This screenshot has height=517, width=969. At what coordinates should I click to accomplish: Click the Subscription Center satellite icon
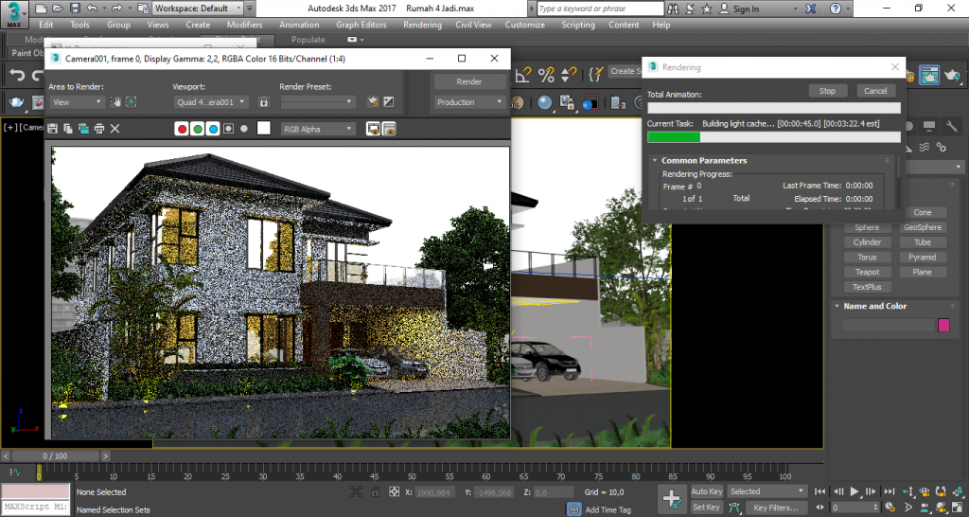pyautogui.click(x=691, y=9)
